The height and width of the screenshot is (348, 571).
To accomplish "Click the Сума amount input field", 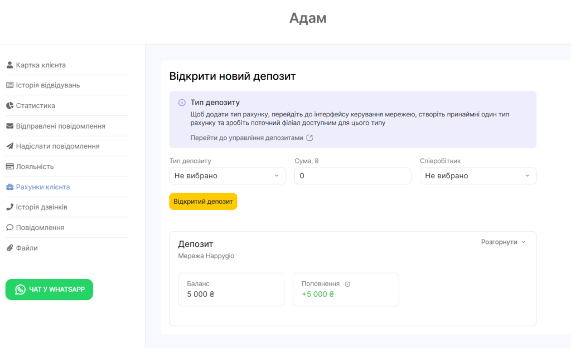I will coord(352,176).
